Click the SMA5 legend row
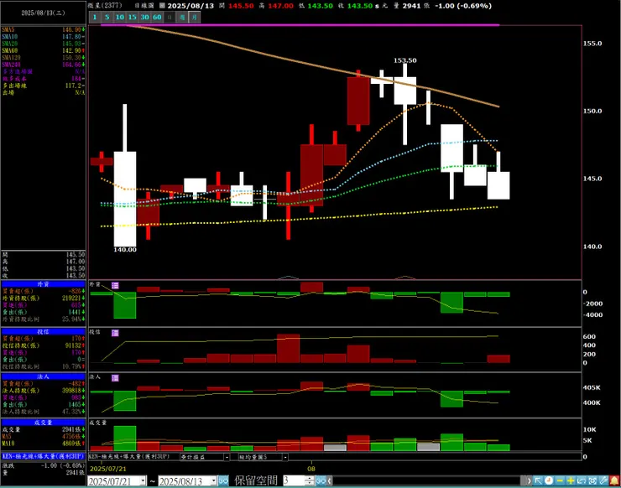Image resolution: width=621 pixels, height=488 pixels. click(x=43, y=29)
